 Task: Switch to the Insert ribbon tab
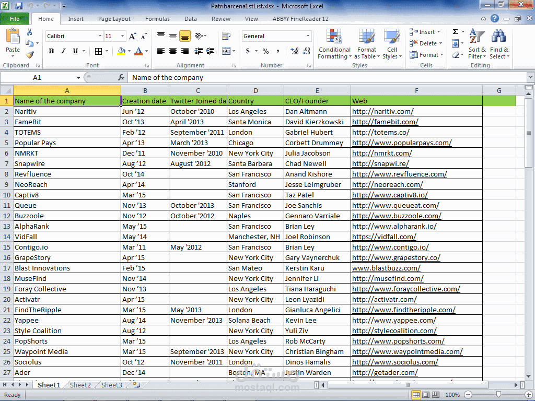pos(75,19)
